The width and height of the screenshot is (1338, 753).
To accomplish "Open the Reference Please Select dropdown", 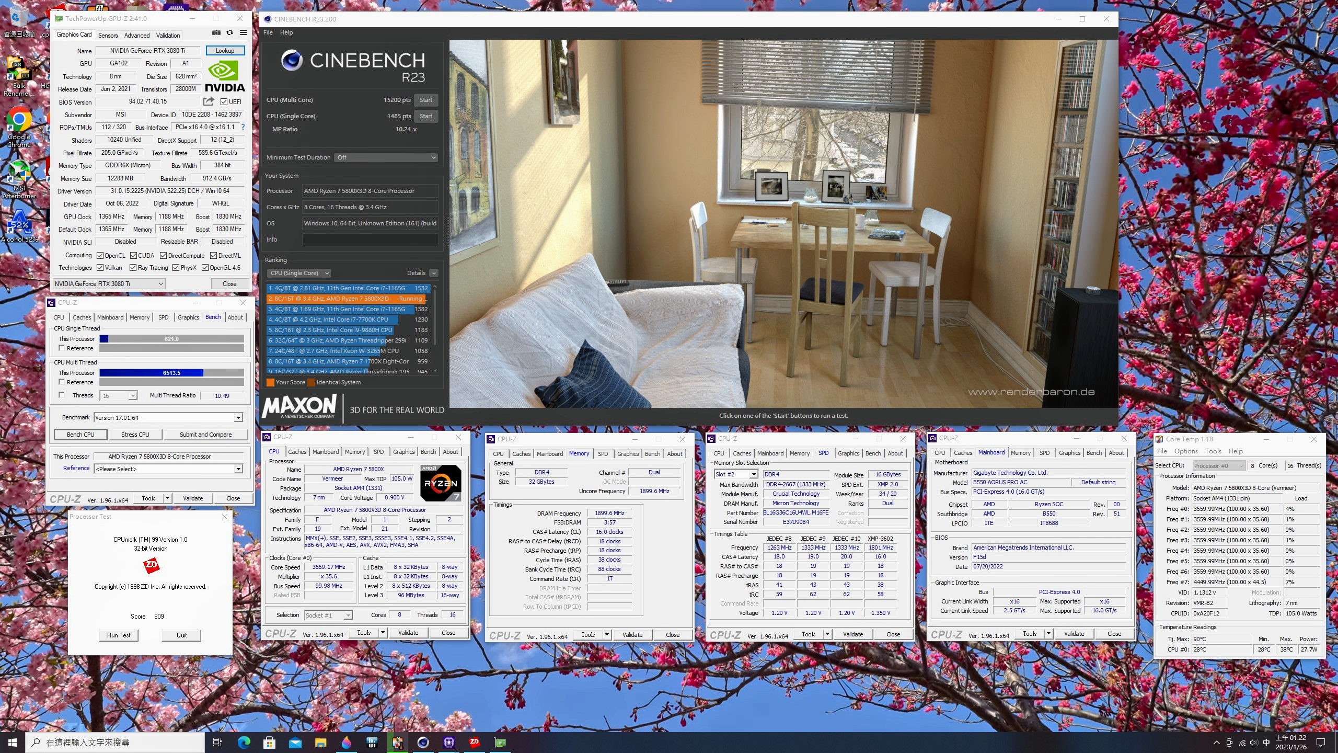I will tap(168, 469).
